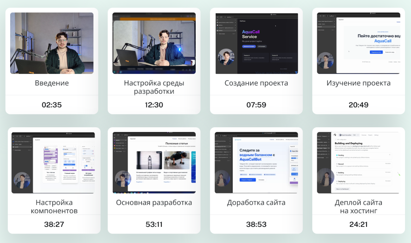The height and width of the screenshot is (243, 411).
Task: Open the Деплой сайта на хостинг thumbnail
Action: [358, 163]
